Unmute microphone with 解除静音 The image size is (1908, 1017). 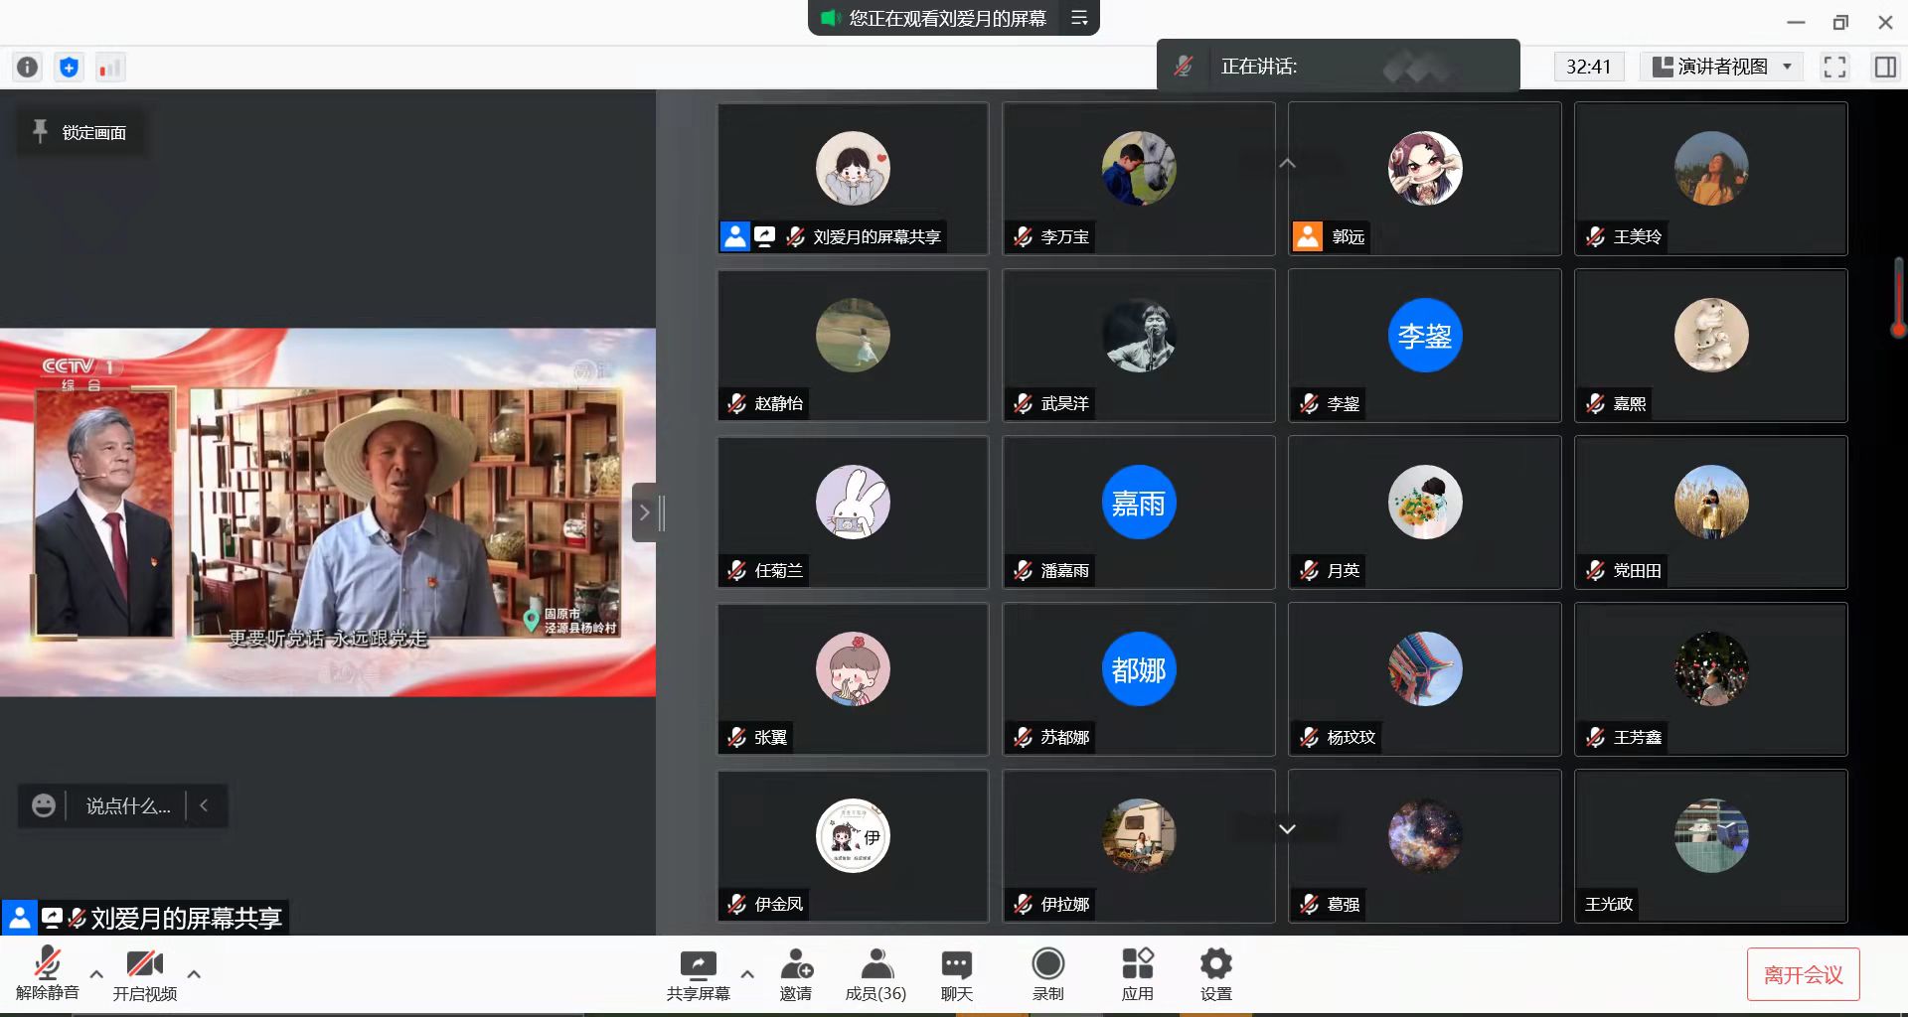point(47,973)
